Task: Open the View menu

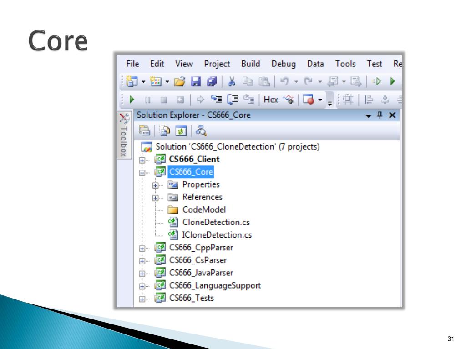Action: (184, 64)
